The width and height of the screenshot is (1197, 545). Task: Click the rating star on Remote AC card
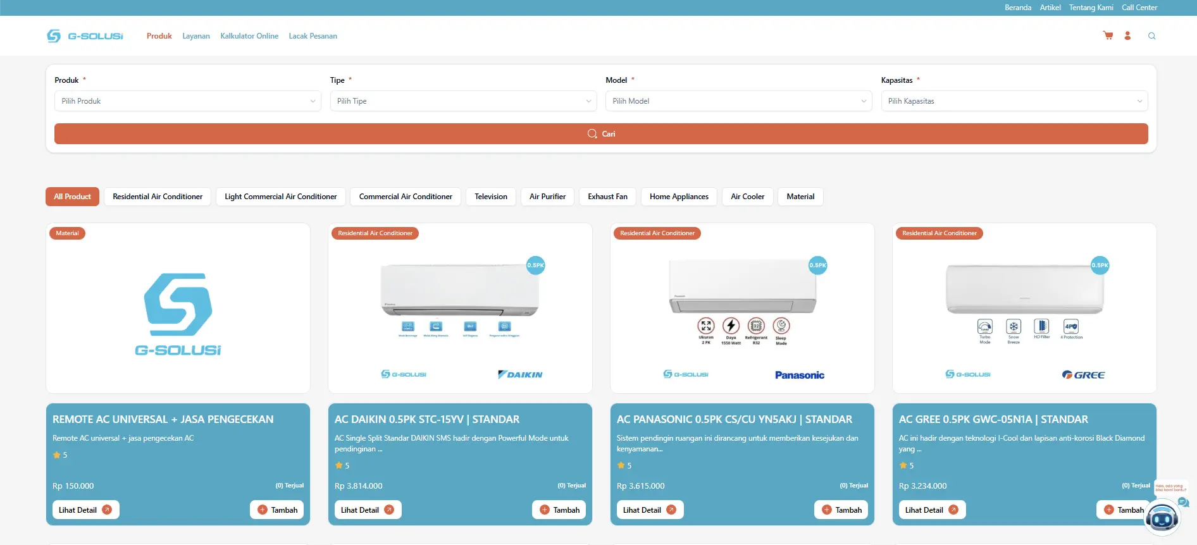click(57, 455)
